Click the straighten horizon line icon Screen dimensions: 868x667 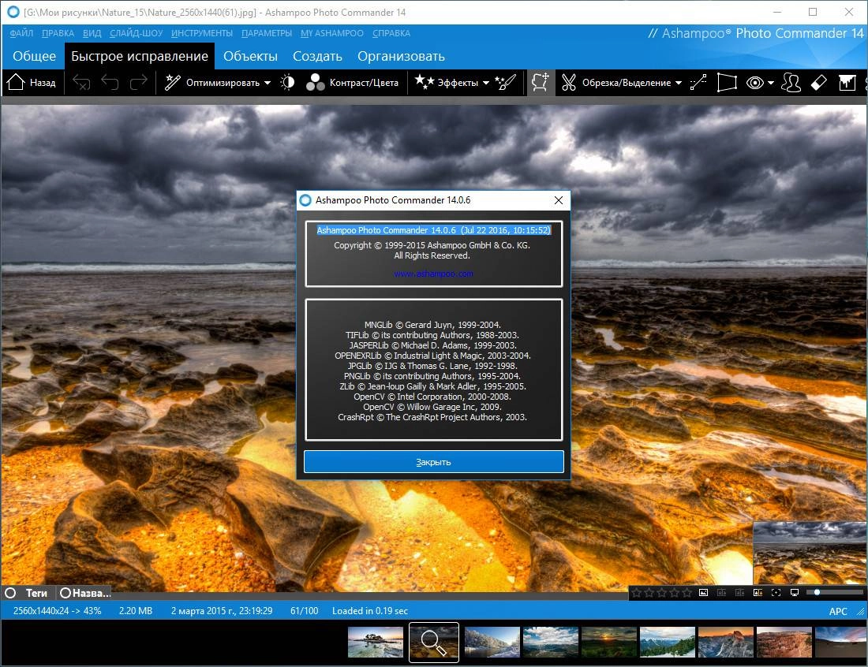[698, 83]
